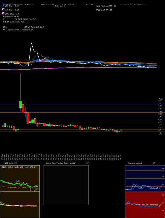Click the 6.11 price axis label
The height and width of the screenshot is (218, 165).
(160, 122)
